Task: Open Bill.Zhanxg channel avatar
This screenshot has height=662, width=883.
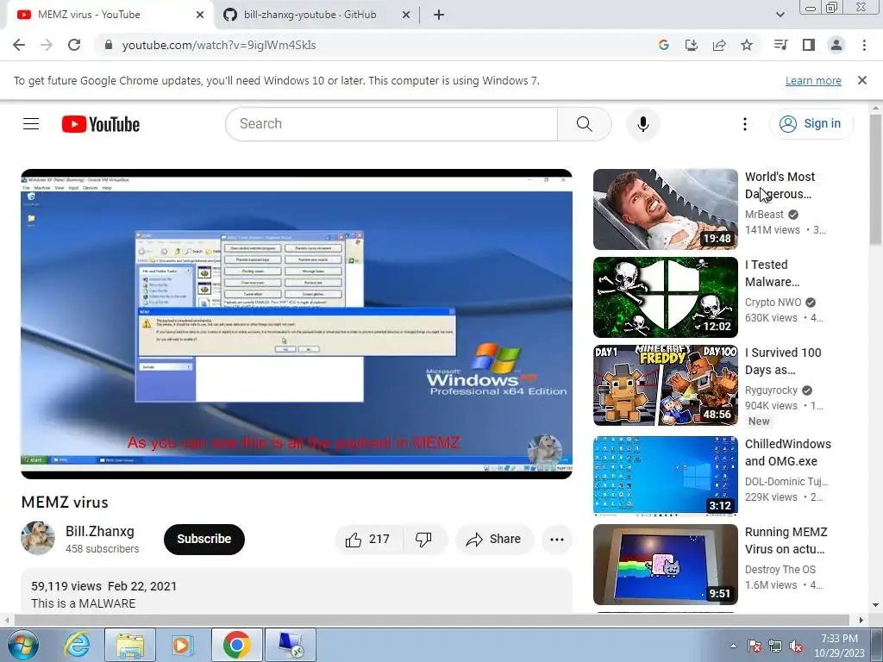Action: (x=38, y=538)
